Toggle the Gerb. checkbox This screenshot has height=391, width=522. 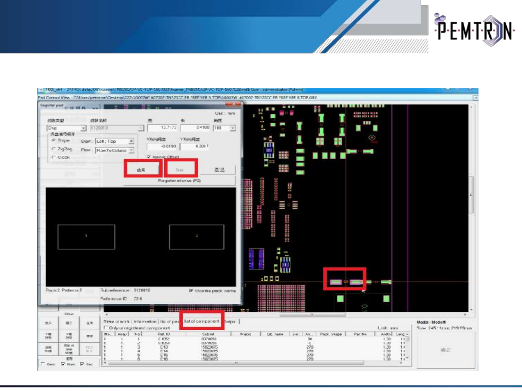(43, 364)
